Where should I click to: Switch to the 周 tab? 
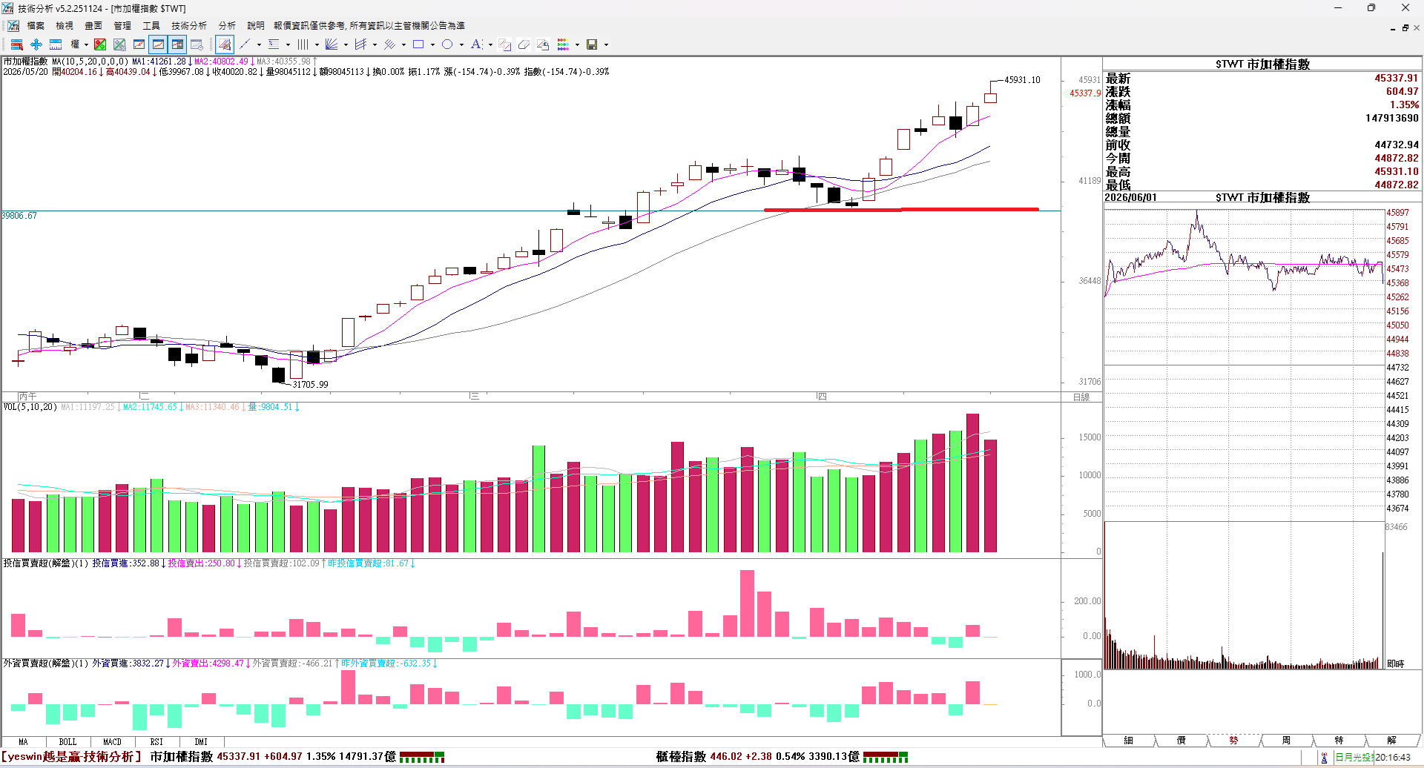(1285, 741)
